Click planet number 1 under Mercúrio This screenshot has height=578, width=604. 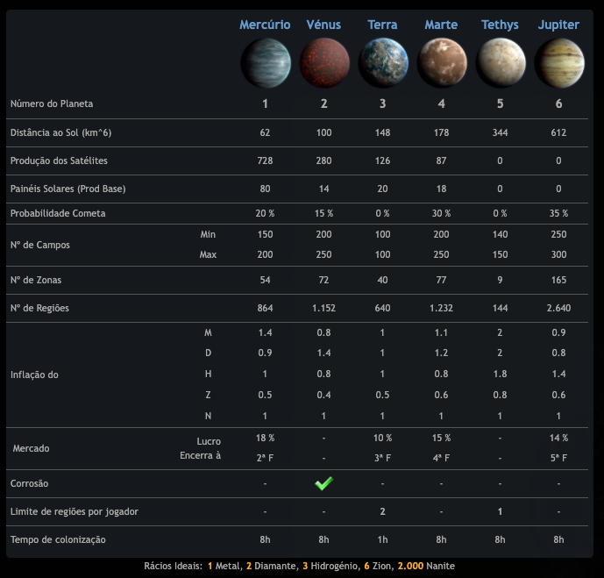[265, 103]
